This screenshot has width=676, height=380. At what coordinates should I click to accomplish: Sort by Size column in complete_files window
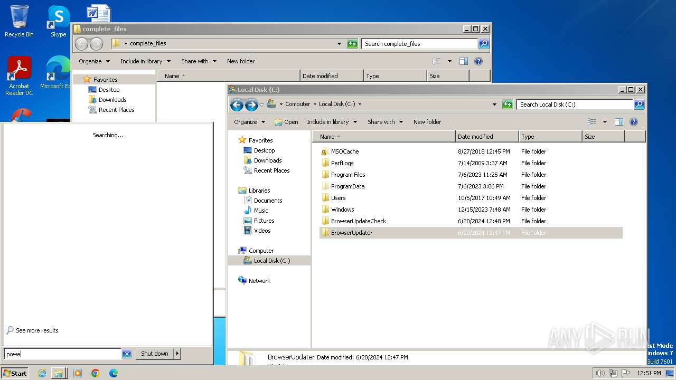[448, 76]
